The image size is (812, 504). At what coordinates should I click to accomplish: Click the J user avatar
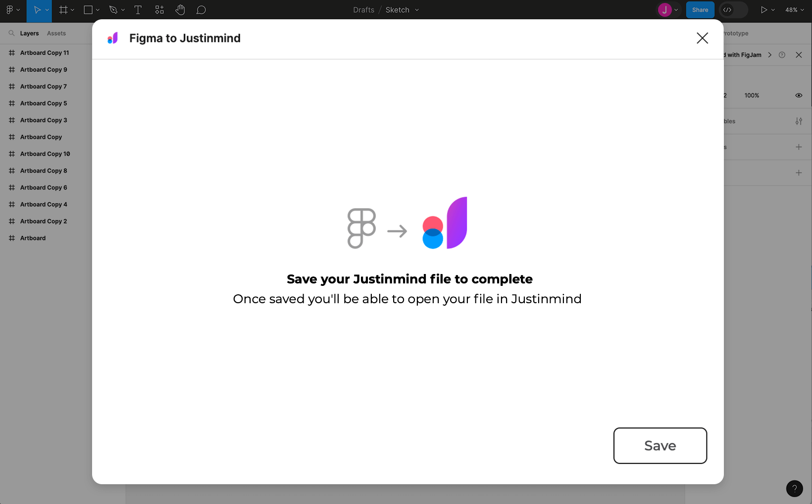pyautogui.click(x=664, y=10)
